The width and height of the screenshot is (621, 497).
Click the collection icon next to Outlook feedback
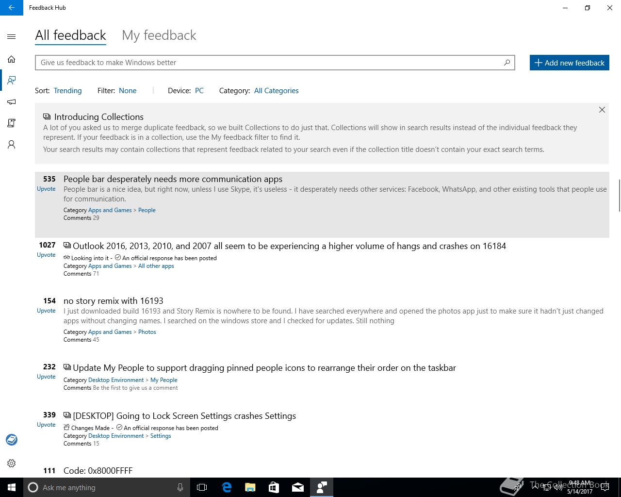pyautogui.click(x=67, y=246)
